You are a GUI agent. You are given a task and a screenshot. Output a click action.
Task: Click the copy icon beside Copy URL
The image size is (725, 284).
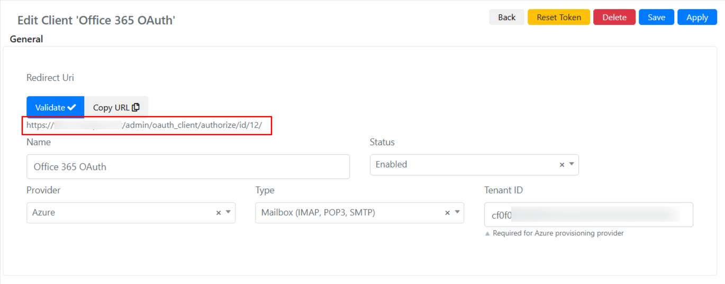click(136, 107)
